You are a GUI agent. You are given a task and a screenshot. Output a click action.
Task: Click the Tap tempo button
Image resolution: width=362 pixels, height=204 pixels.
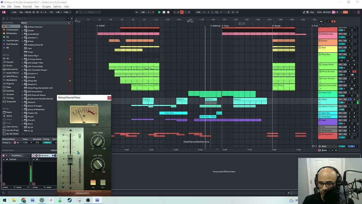[21, 12]
